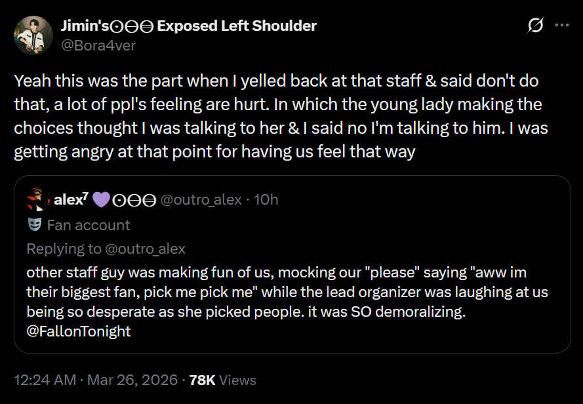Image resolution: width=583 pixels, height=404 pixels.
Task: Open the @FallonTonight mention
Action: point(79,331)
